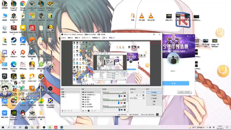Click the 300ms duration spinner arrows
Image resolution: width=231 pixels, height=130 pixels.
point(144,98)
